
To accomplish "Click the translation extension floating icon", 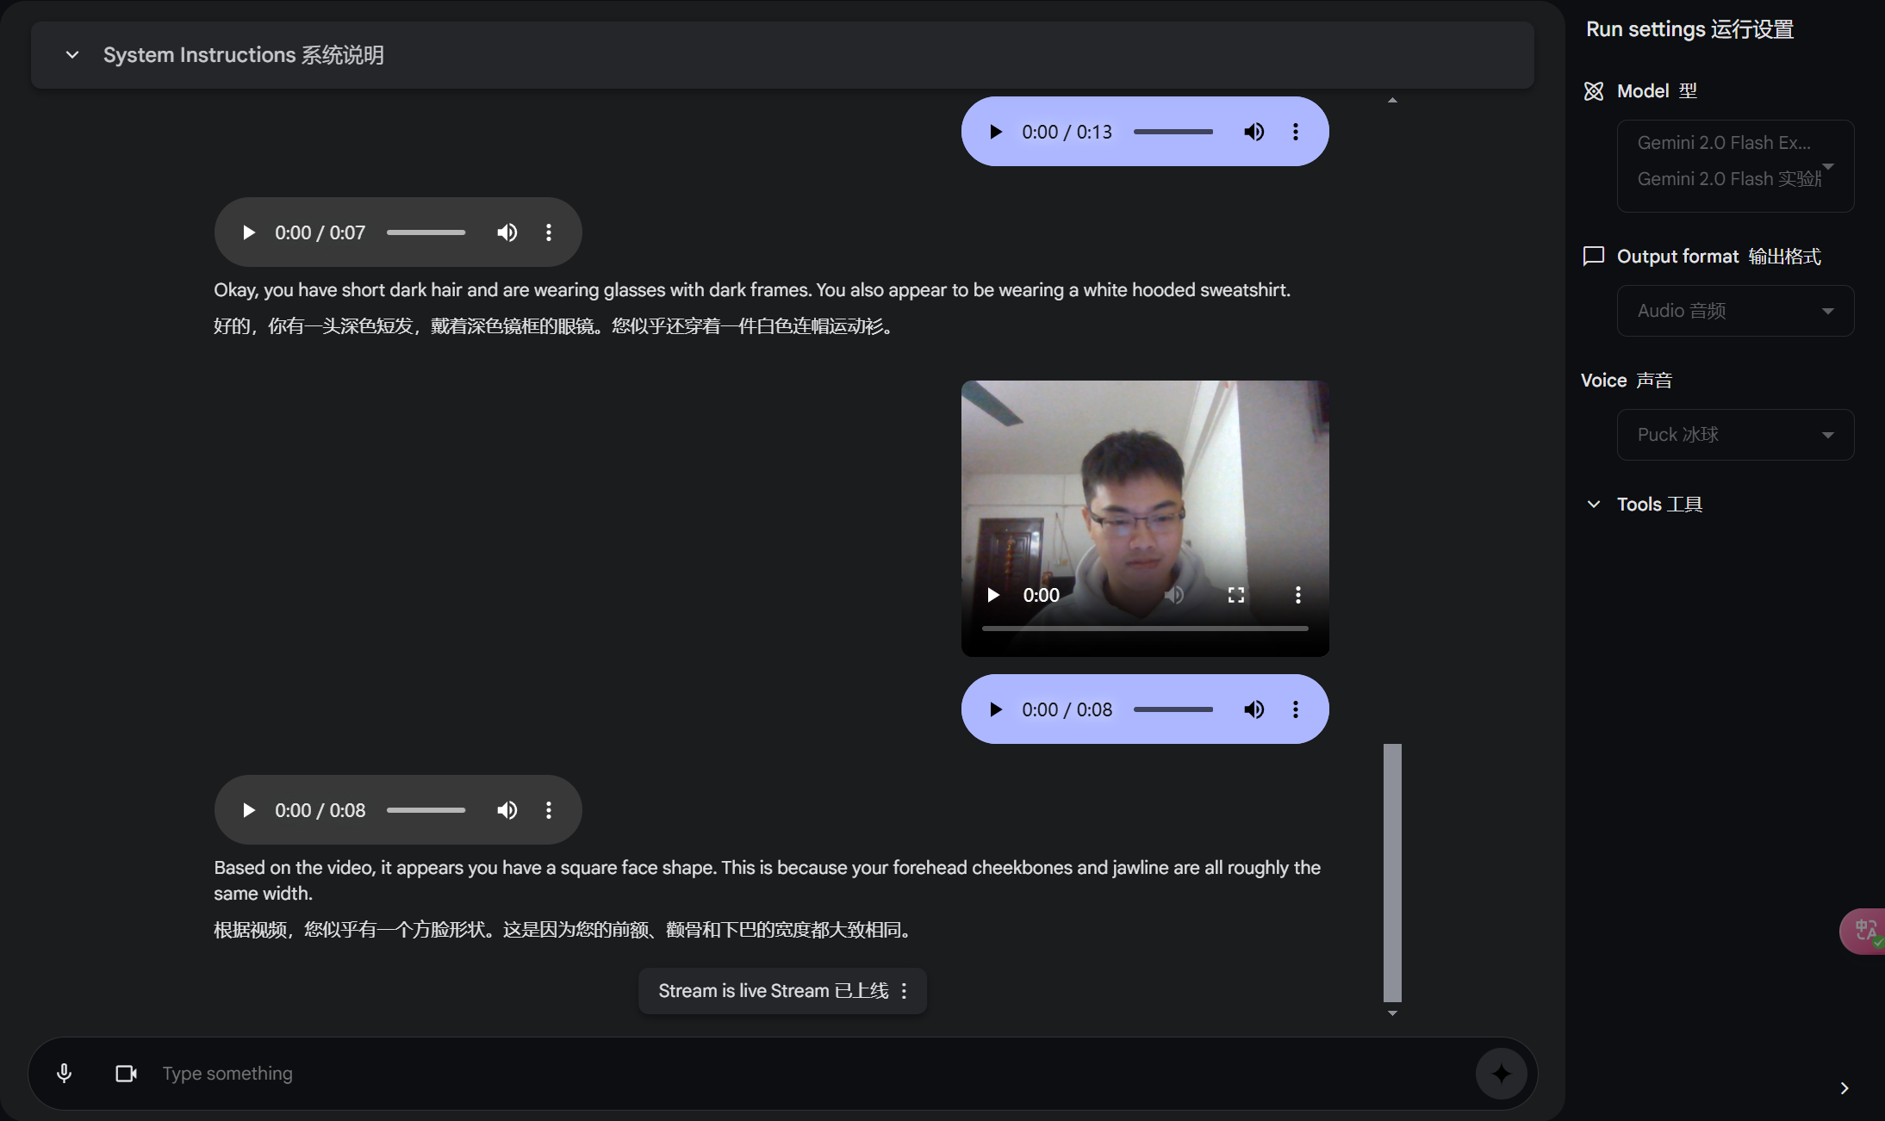I will (1865, 931).
